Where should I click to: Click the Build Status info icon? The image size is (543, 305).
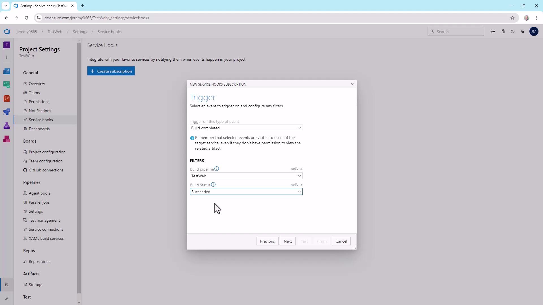(x=213, y=185)
